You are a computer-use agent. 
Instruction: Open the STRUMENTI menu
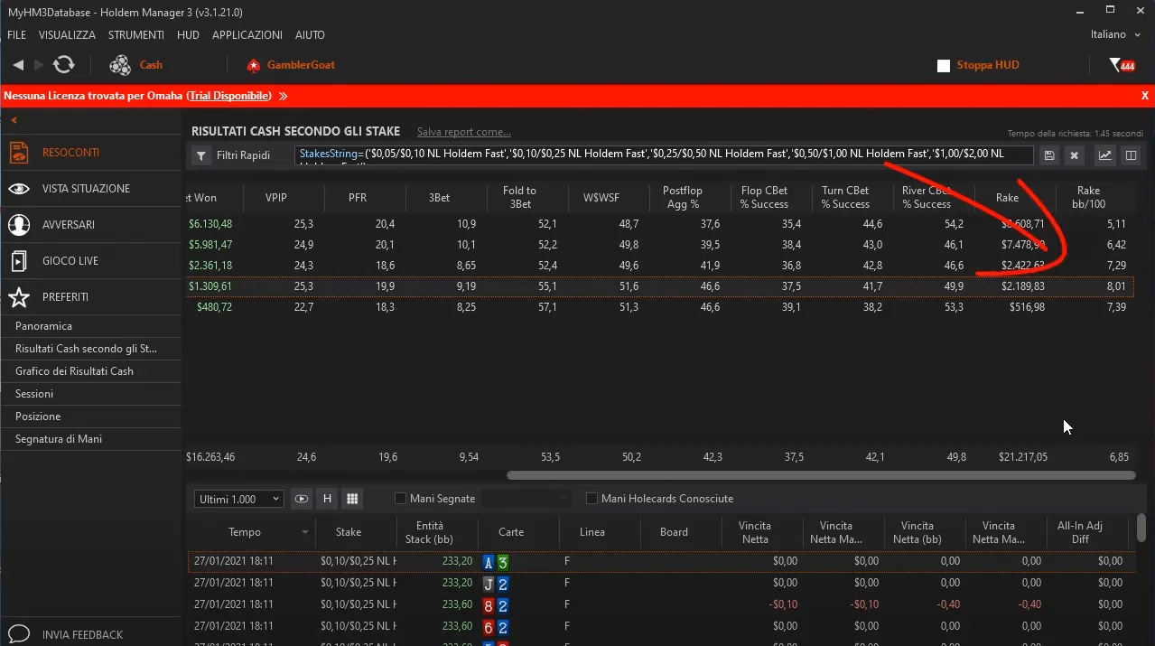point(135,35)
